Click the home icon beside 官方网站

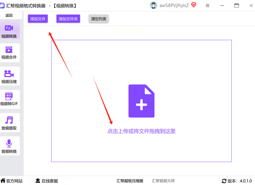coord(3,180)
